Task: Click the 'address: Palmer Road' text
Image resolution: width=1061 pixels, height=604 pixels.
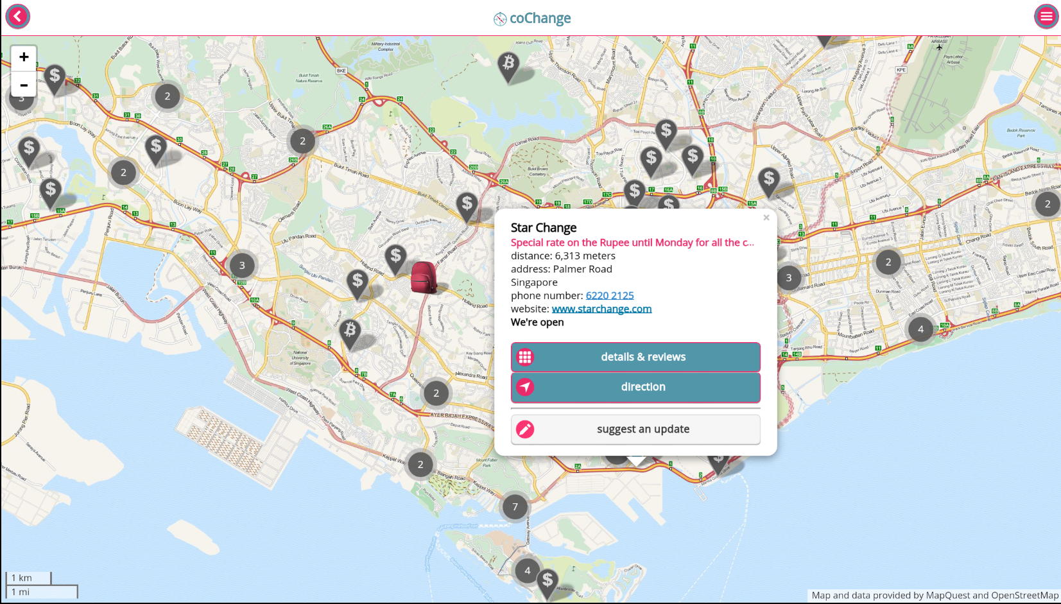Action: click(x=562, y=269)
